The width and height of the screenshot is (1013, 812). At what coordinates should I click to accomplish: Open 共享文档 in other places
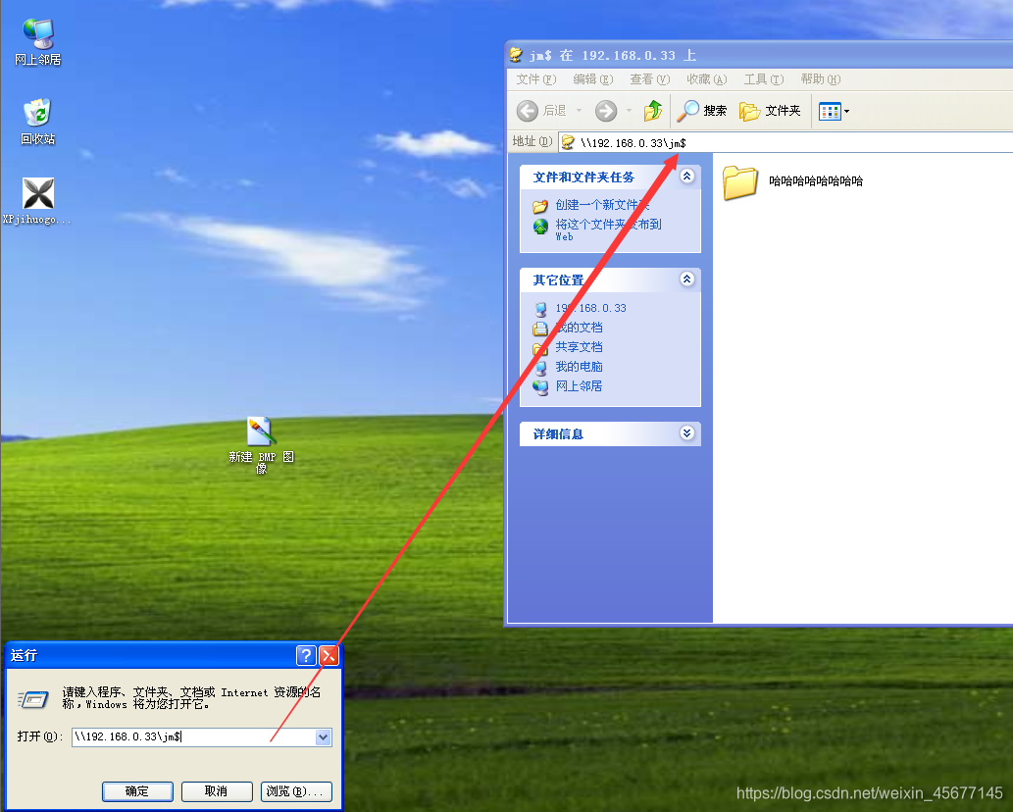click(579, 347)
